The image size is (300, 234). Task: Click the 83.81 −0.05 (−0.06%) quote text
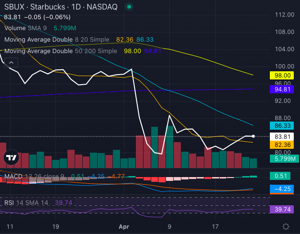(x=37, y=17)
